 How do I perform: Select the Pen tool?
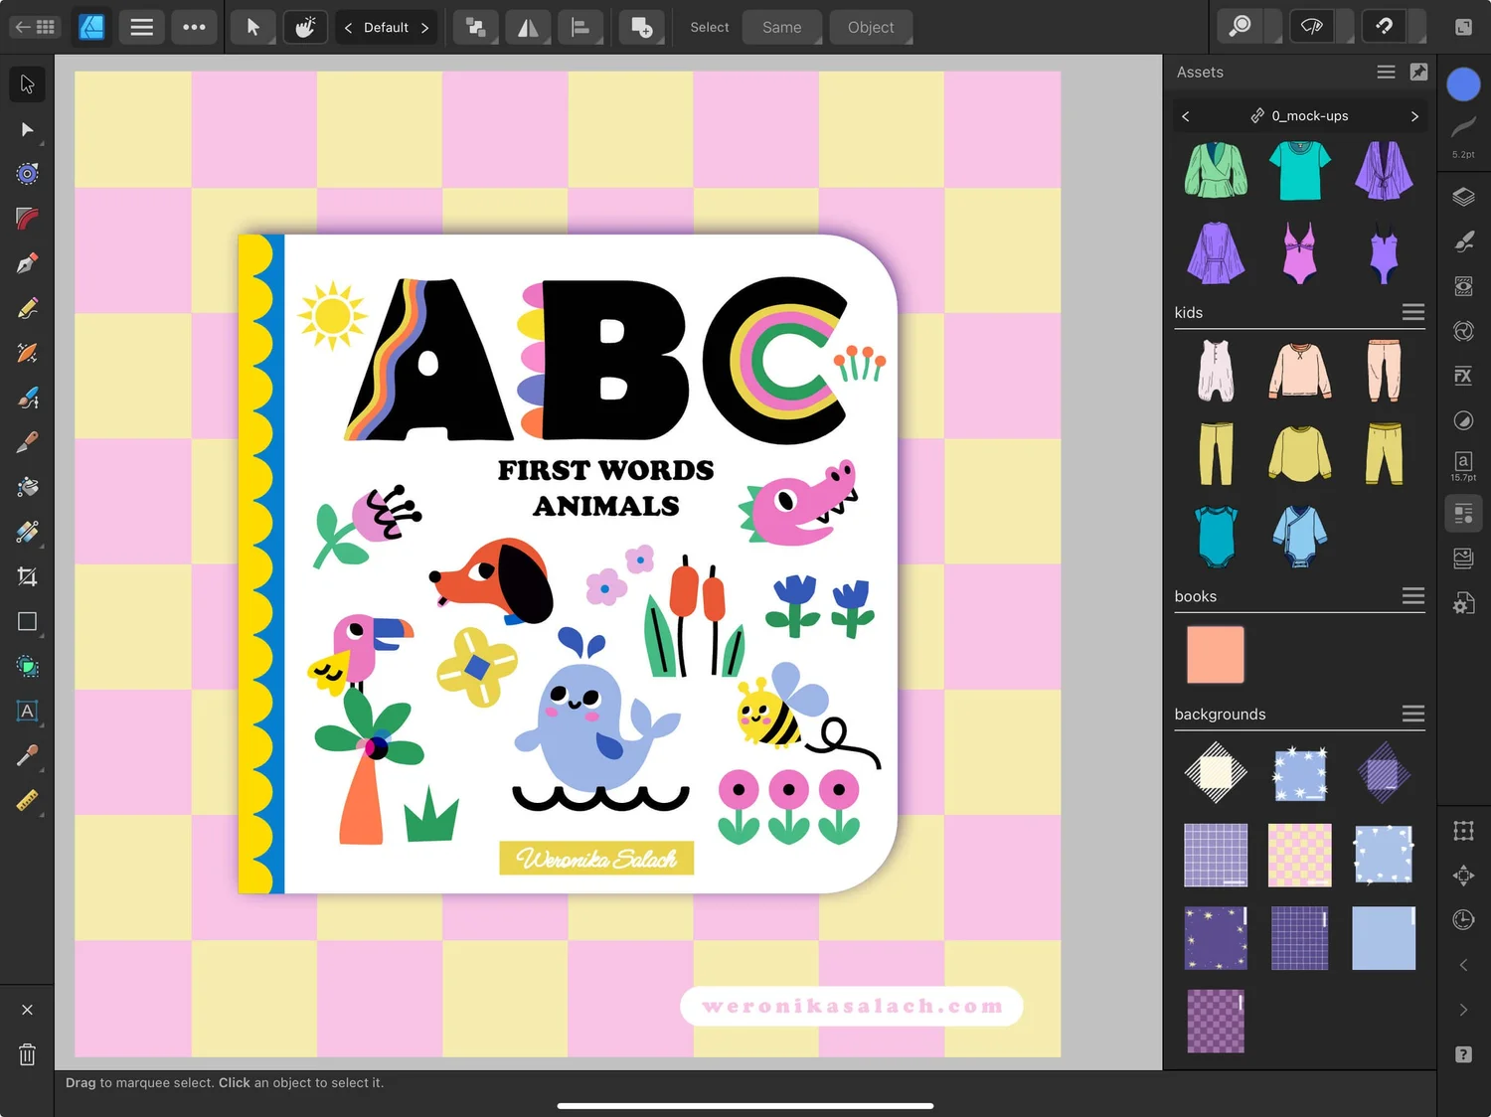coord(27,262)
